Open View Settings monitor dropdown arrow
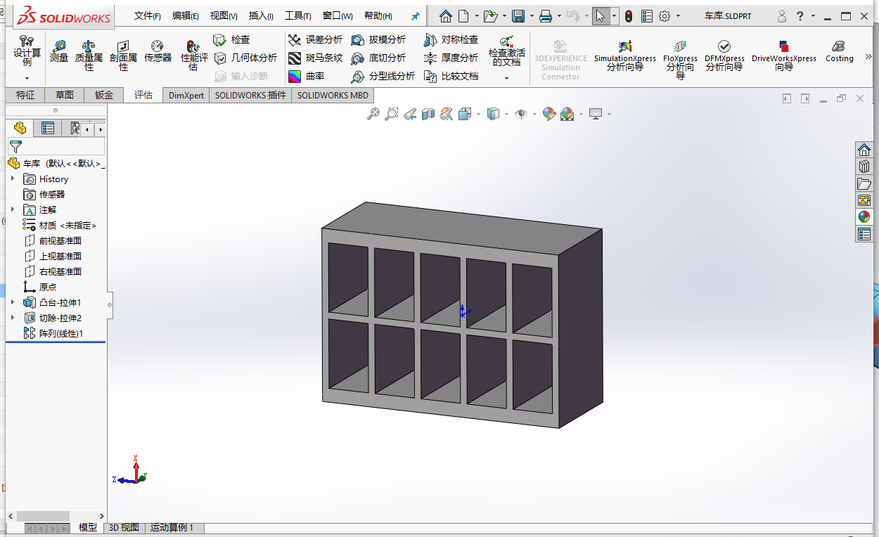This screenshot has height=537, width=879. click(609, 114)
